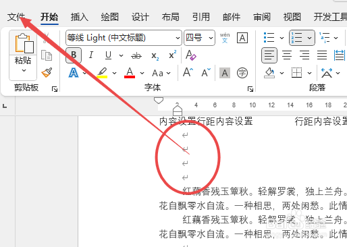347x247 pixels.
Task: Expand the font color dropdown
Action: click(142, 73)
